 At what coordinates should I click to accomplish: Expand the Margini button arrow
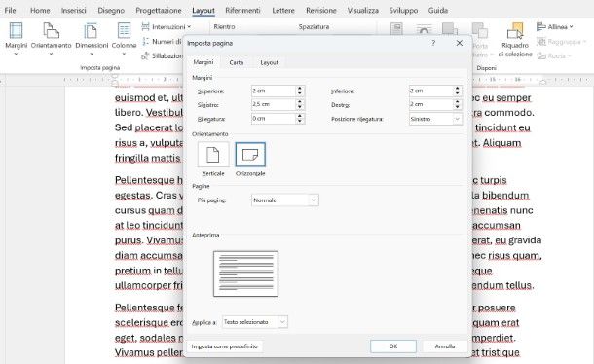16,54
